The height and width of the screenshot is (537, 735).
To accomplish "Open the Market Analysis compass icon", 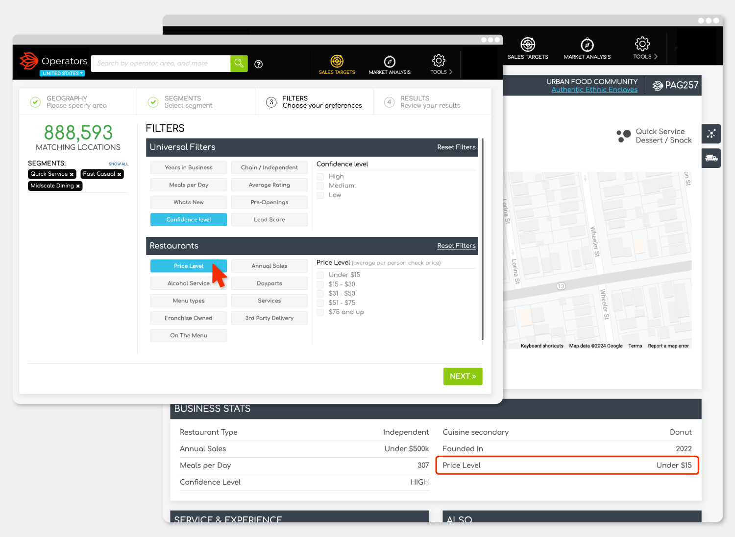I will click(x=390, y=61).
